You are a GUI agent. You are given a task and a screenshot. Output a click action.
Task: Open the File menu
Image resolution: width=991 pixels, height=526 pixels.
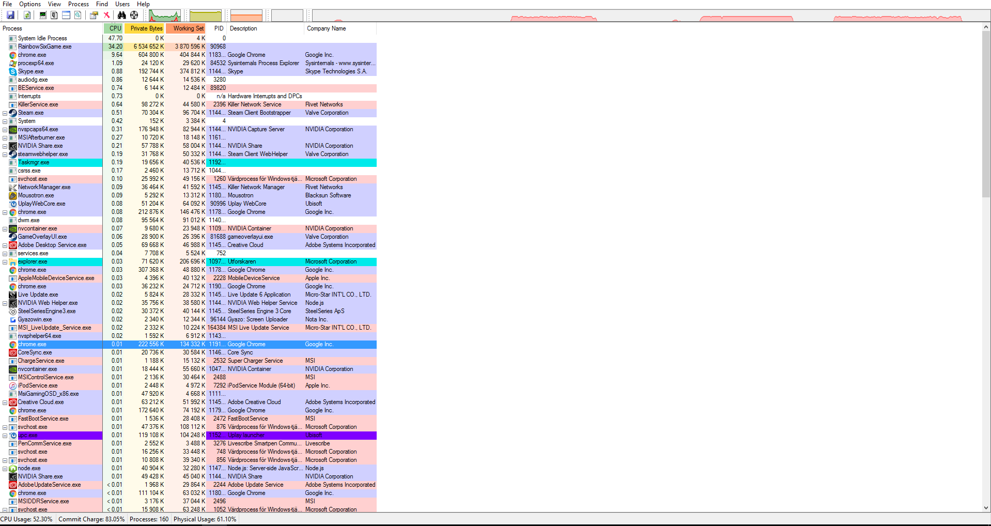(x=7, y=4)
